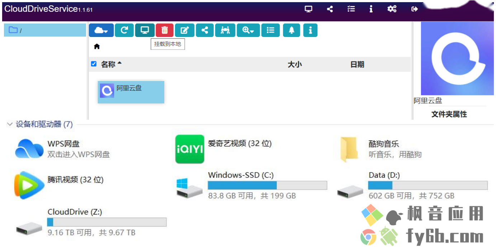Click the CloudDrive (Z:) storage usage bar
This screenshot has width=496, height=251.
107,222
